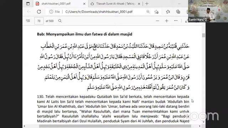Select the page number field showing 70

(x=39, y=21)
